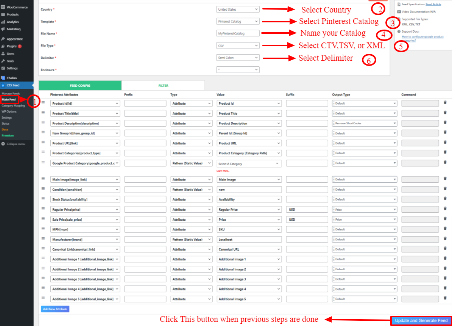Open the Delimiter dropdown
452x326 pixels.
[238, 58]
